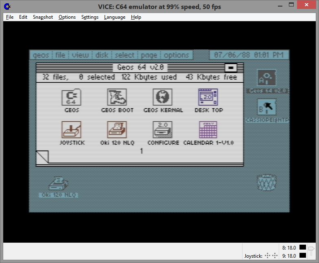Click the OKI 120 NLQ printer desktop icon
This screenshot has width=319, height=263.
pos(59,184)
